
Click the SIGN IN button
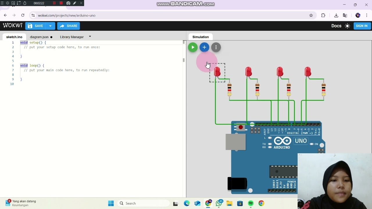pyautogui.click(x=362, y=26)
